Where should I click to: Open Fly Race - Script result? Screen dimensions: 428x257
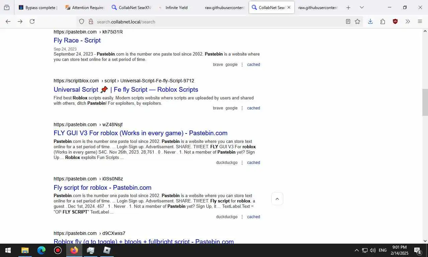click(x=77, y=40)
